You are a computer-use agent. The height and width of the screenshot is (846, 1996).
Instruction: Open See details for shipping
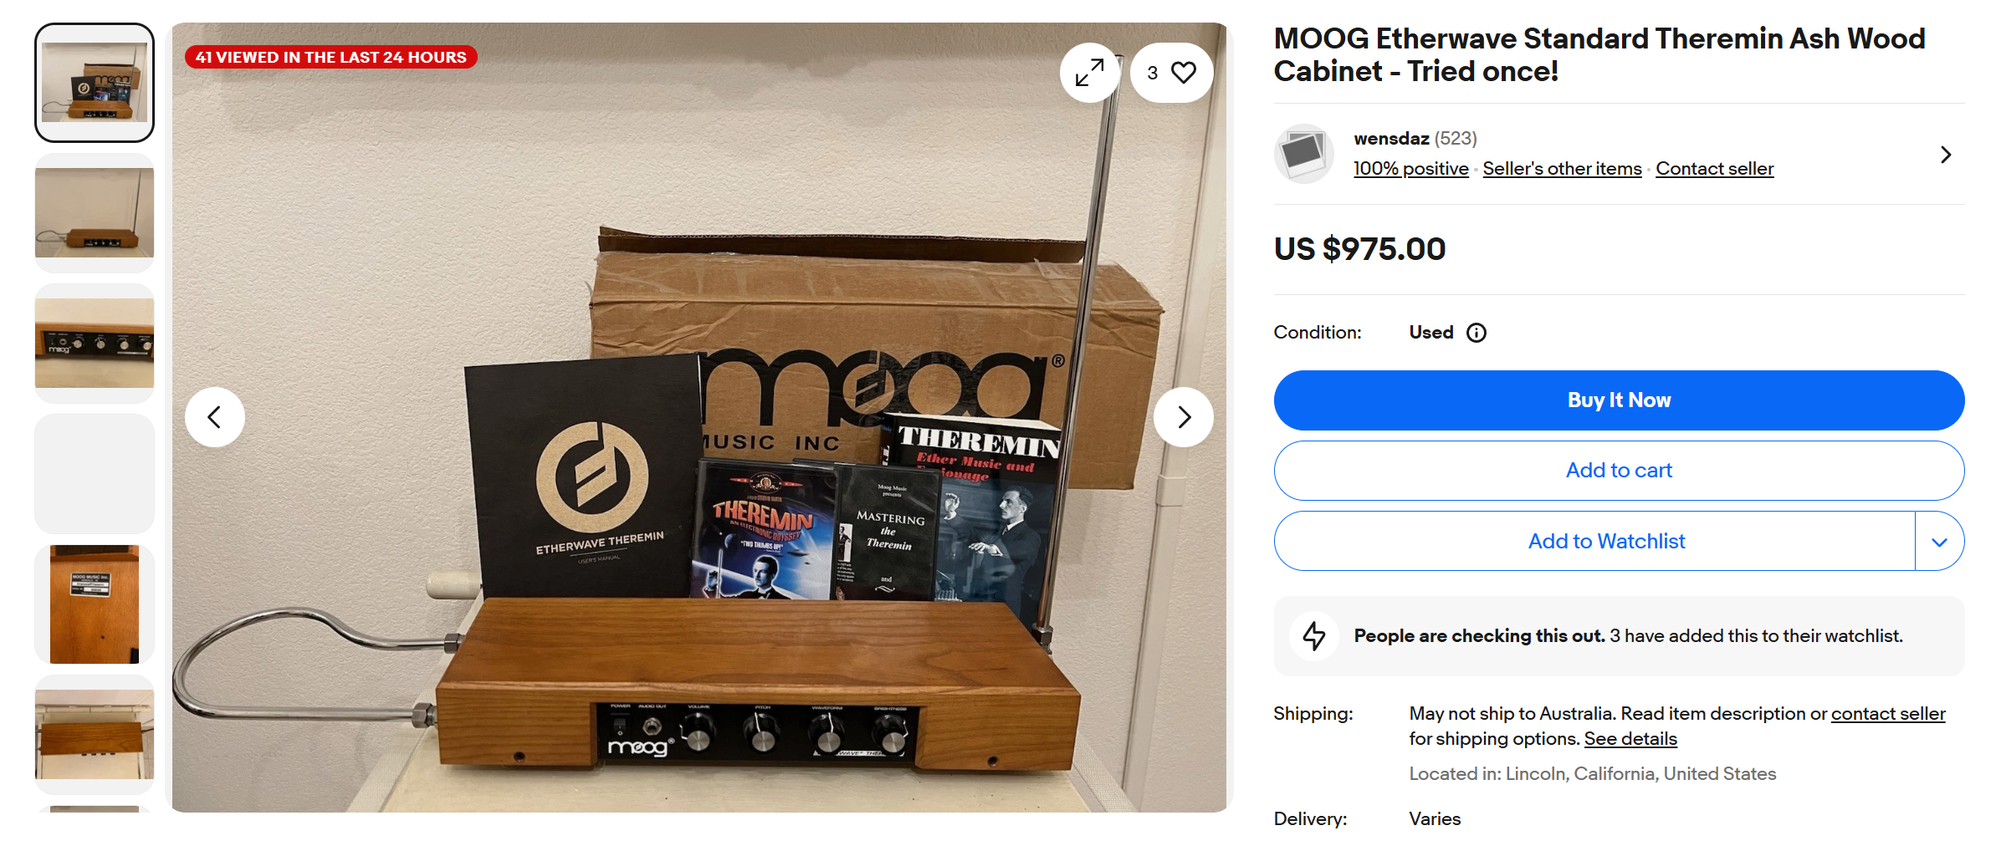tap(1630, 739)
